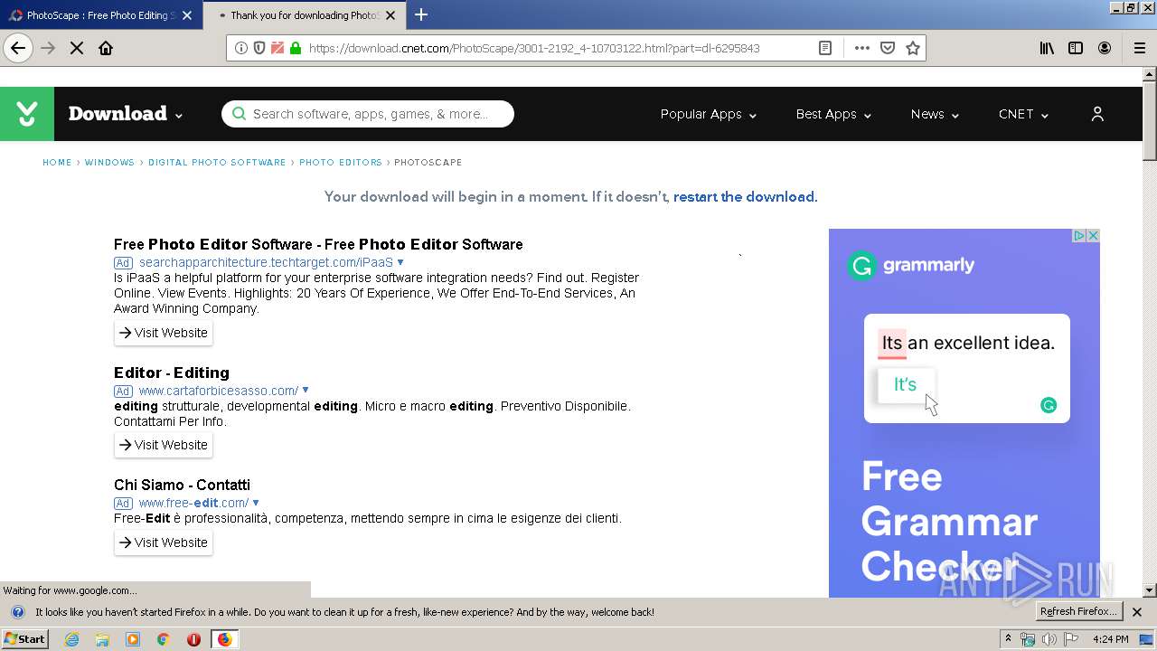Open Chi Siamo - Contatti ad title

tap(182, 485)
